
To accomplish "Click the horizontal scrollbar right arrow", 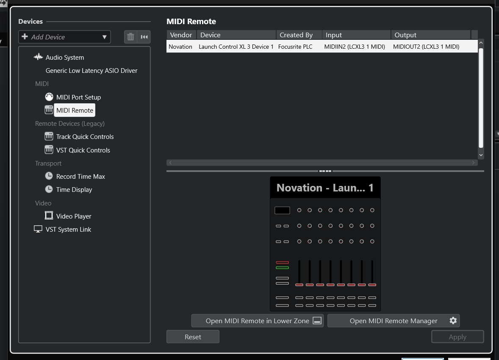I will pos(473,163).
